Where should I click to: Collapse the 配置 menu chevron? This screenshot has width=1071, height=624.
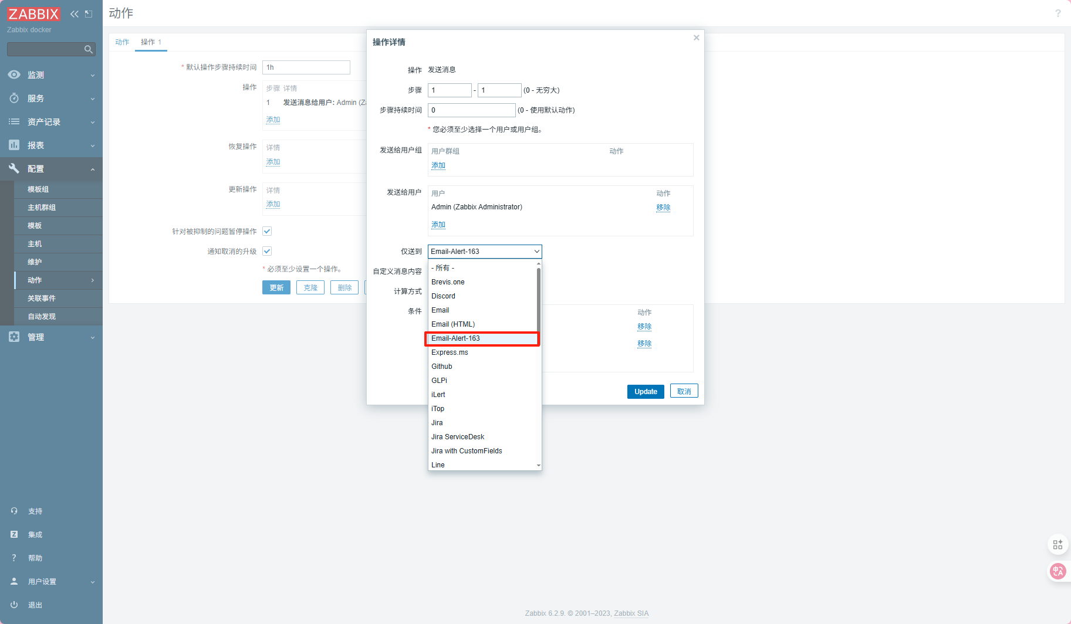93,169
